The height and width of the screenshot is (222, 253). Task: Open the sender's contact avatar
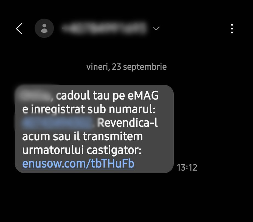pos(44,28)
